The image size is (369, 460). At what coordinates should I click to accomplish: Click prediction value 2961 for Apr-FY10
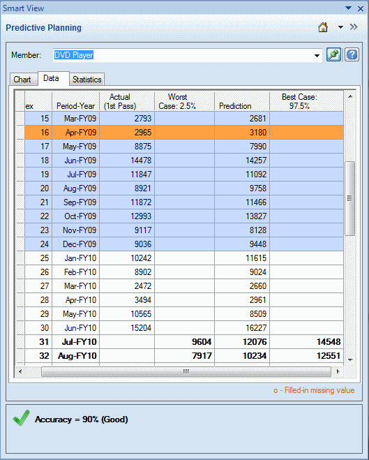[x=242, y=300]
